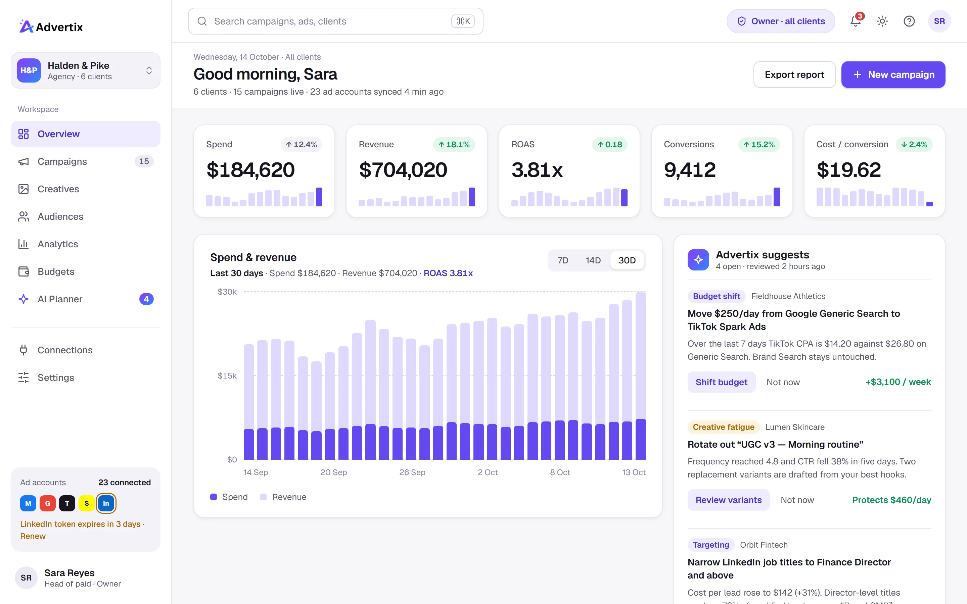Click the ROAS 3.81x link in chart subtitle
The width and height of the screenshot is (967, 604).
point(448,273)
